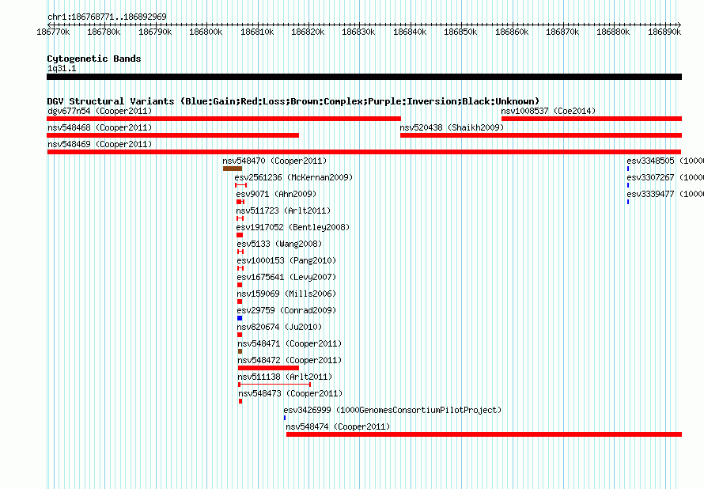Select esv3348505 label at right edge
This screenshot has height=489, width=704.
pyautogui.click(x=665, y=161)
